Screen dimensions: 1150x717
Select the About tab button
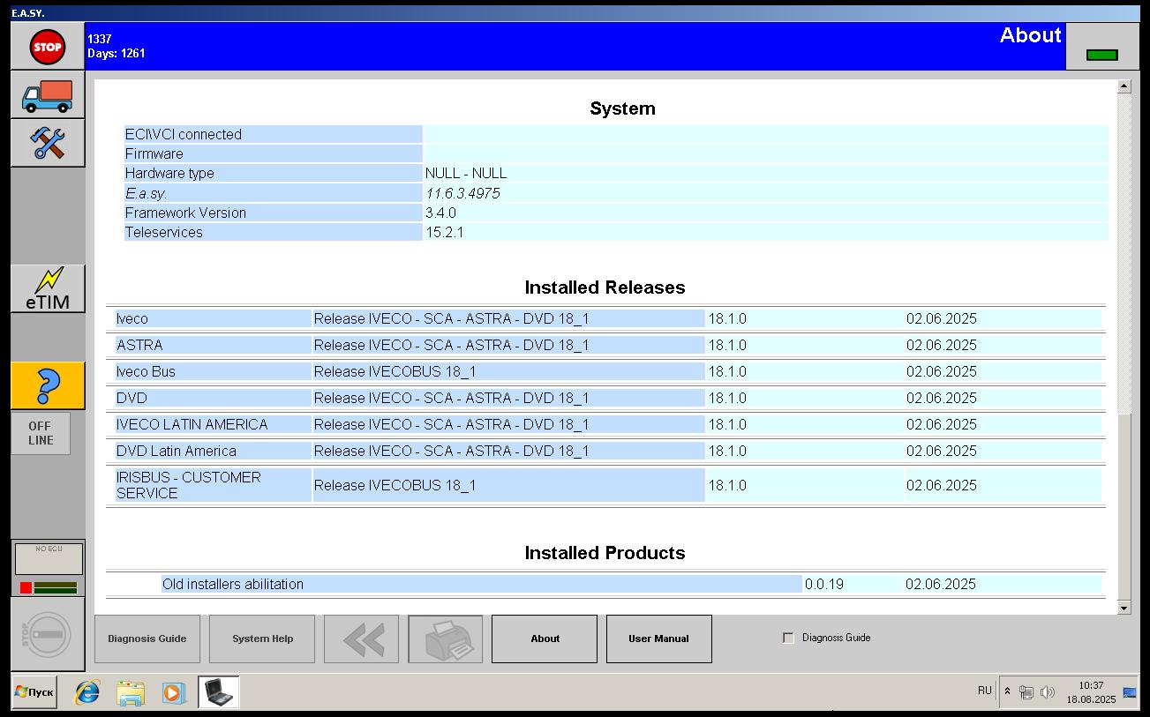(x=545, y=639)
